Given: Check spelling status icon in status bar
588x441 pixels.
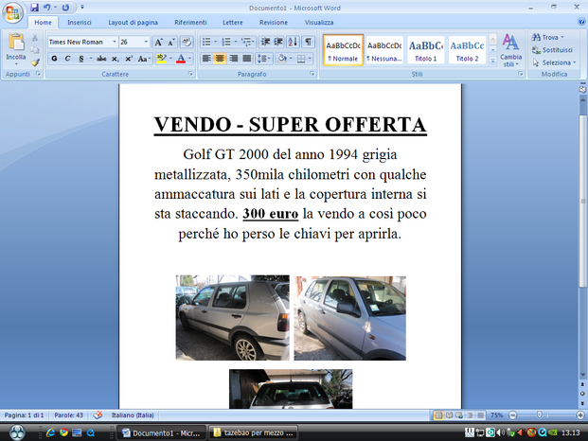Looking at the screenshot, I should tap(98, 415).
